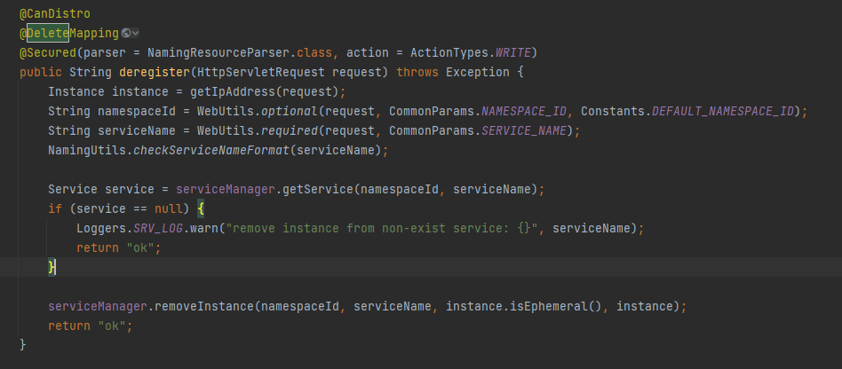Click NamingUtils class reference
Viewport: 842px width, 369px height.
coord(87,150)
